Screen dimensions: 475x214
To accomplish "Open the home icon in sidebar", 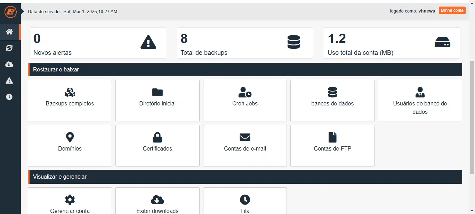I will (9, 32).
